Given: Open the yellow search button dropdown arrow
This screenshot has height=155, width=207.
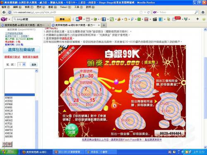Looking at the screenshot, I should 69,19.
